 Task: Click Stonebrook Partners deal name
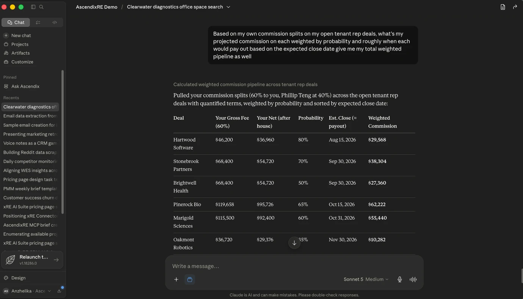pos(186,165)
